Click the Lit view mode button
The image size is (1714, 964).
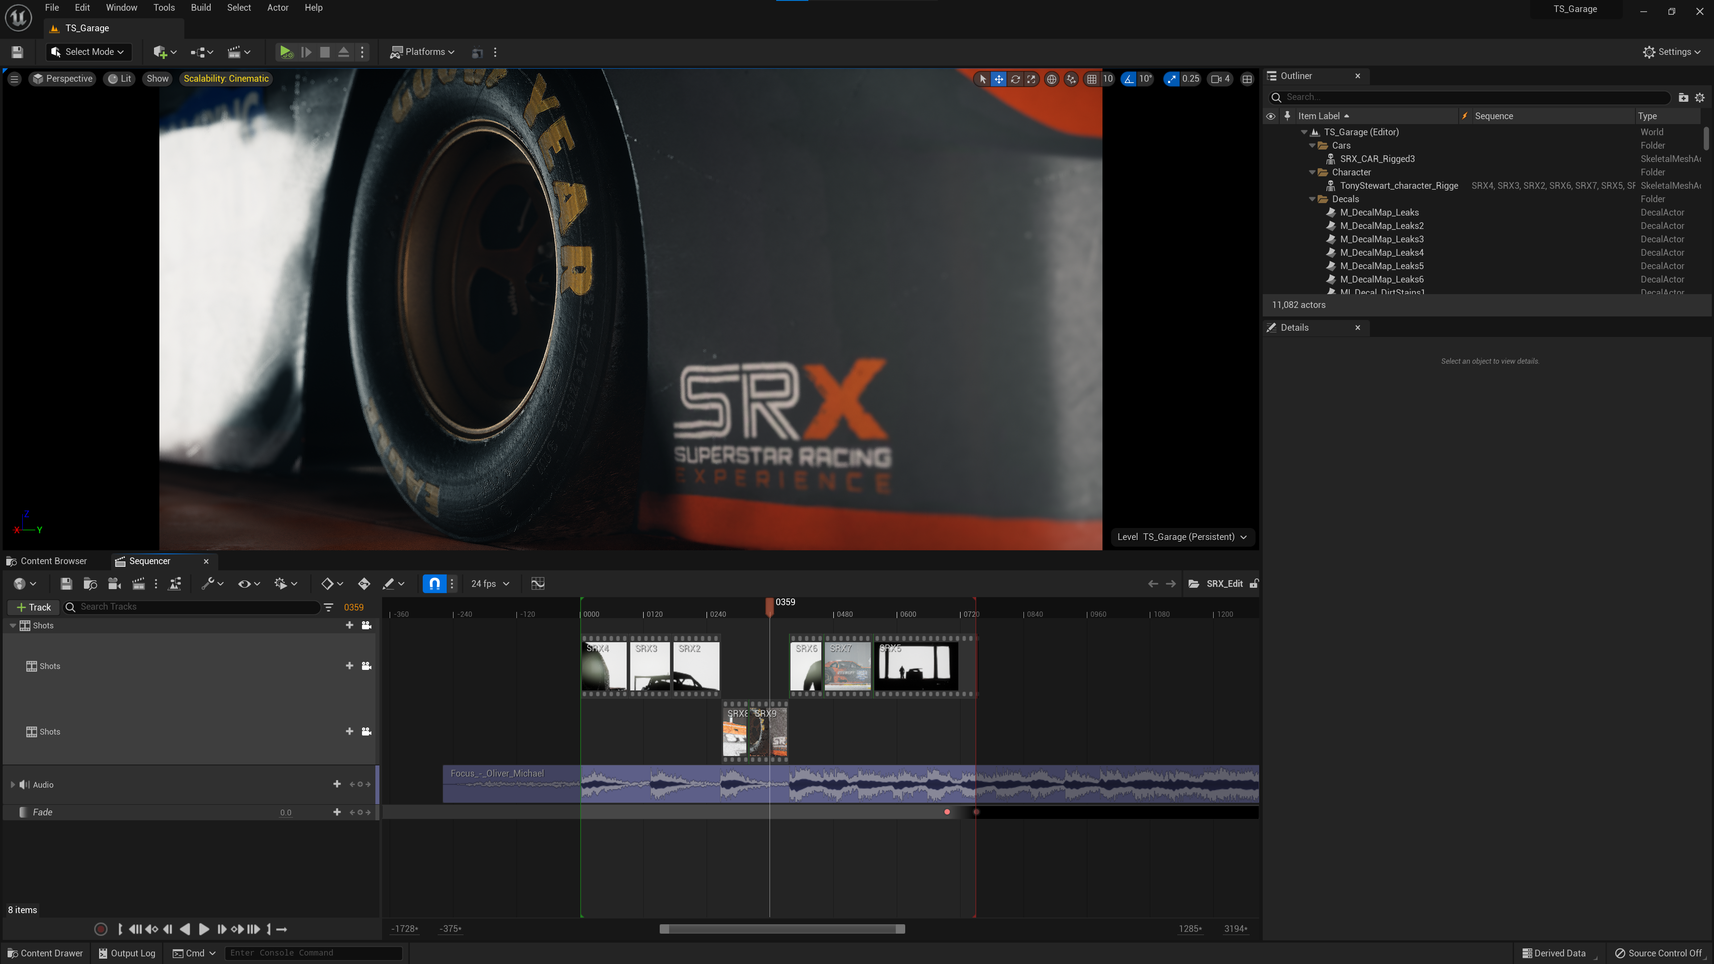point(120,79)
